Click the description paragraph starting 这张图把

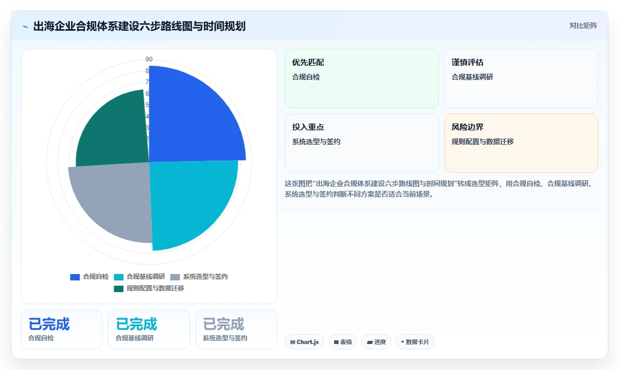coord(439,189)
